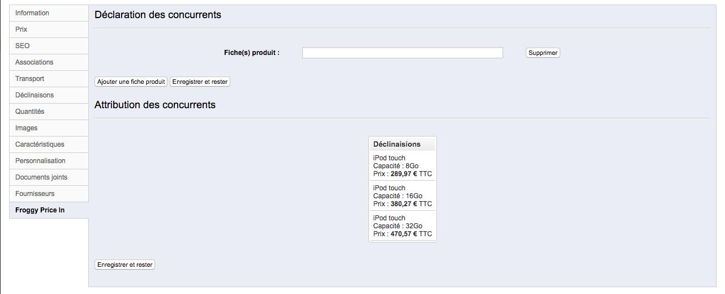
Task: Open the Fournisseurs tab
Action: point(49,194)
